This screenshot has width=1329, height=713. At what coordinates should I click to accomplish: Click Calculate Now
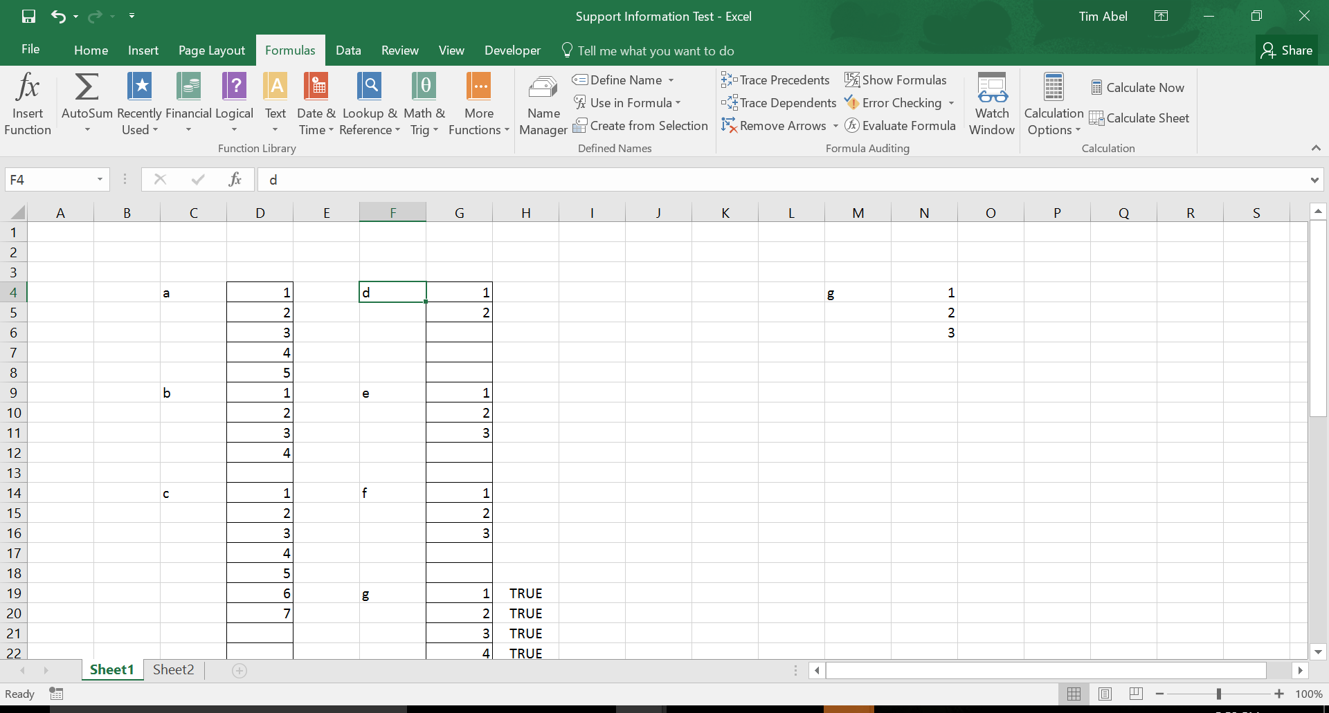(1137, 88)
